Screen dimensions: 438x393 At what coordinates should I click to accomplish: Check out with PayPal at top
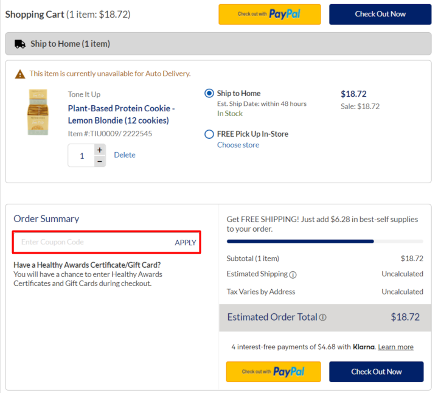pyautogui.click(x=269, y=14)
